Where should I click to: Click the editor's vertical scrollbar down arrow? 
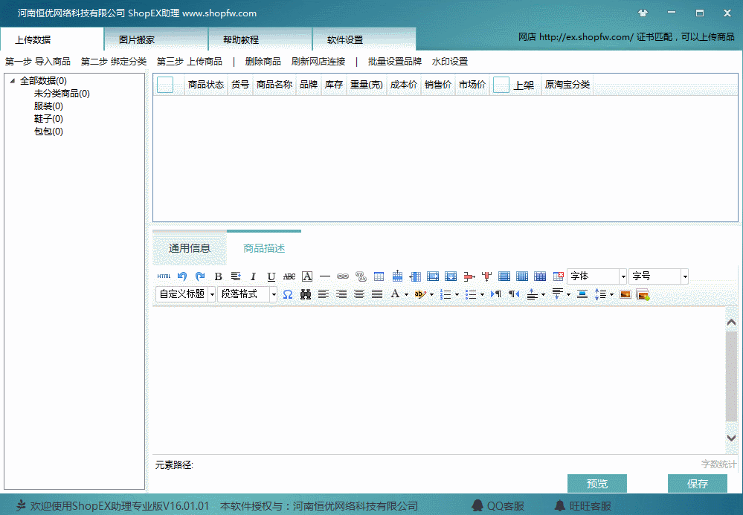click(731, 438)
